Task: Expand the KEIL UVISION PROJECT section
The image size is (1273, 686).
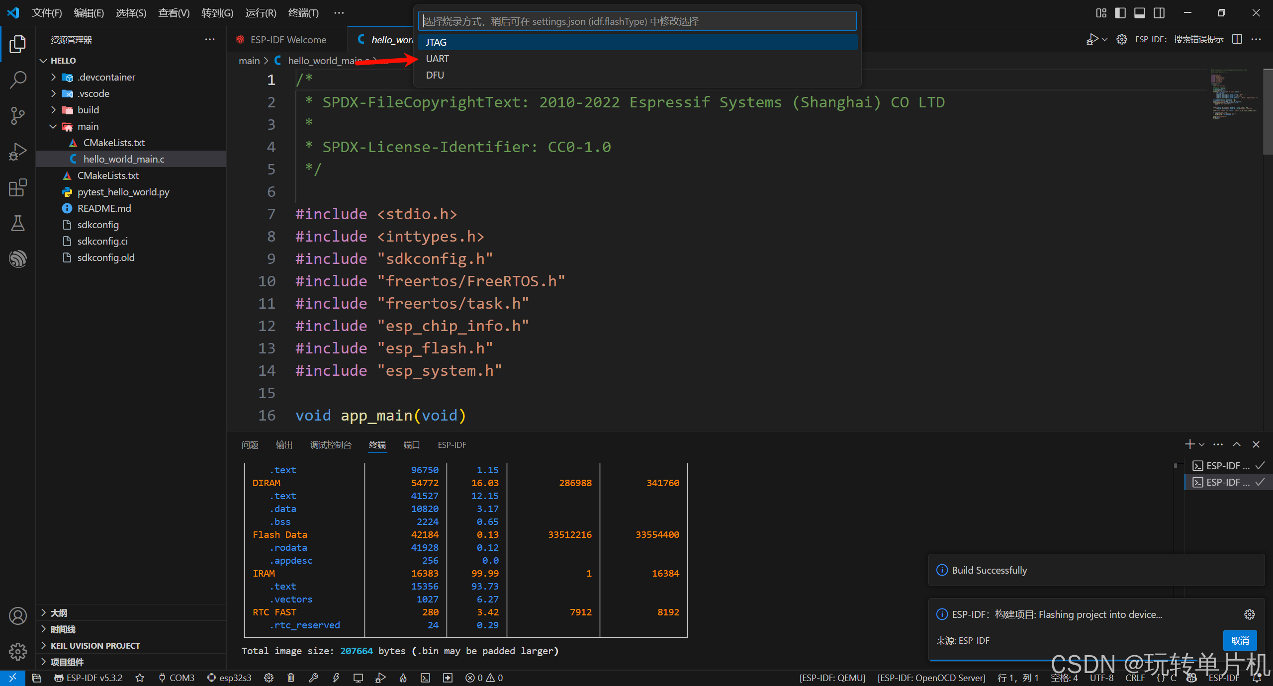Action: pyautogui.click(x=44, y=645)
